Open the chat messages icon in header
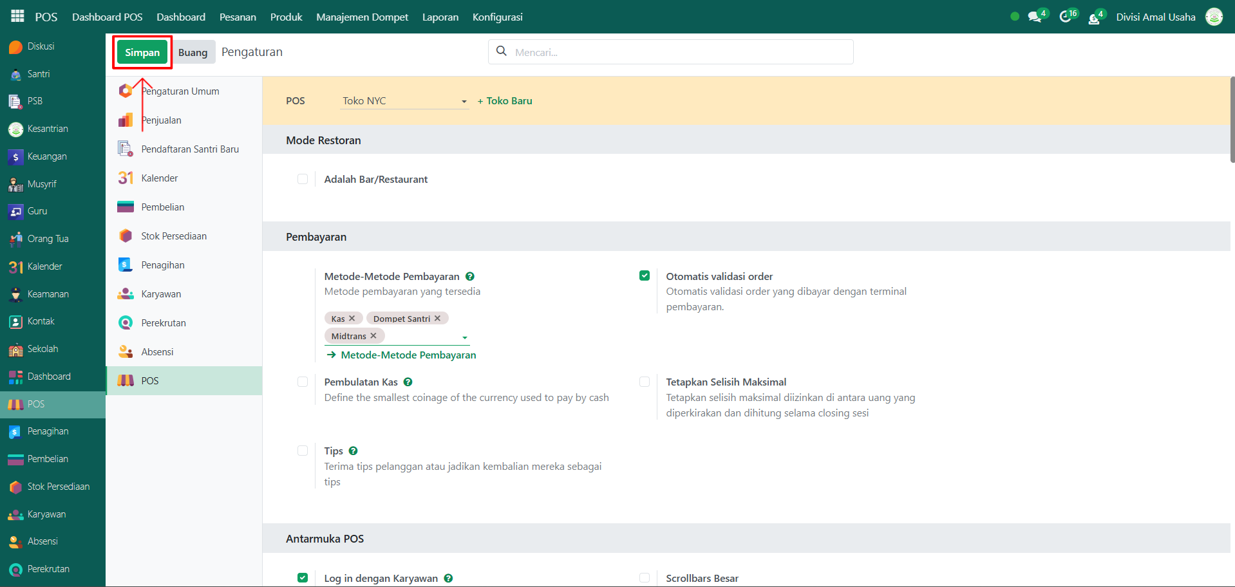Viewport: 1235px width, 587px height. [1035, 17]
